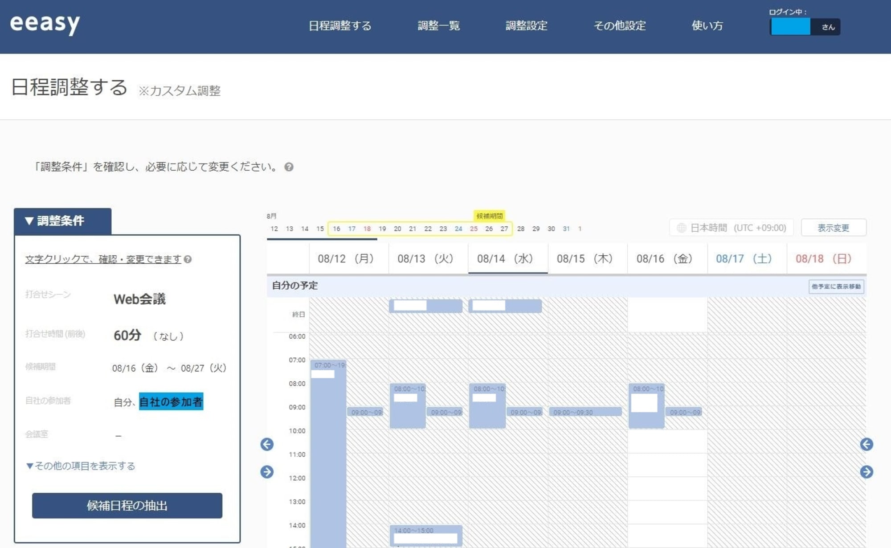Open 09:00~09:30 event on 08/15
891x548 pixels.
[585, 412]
